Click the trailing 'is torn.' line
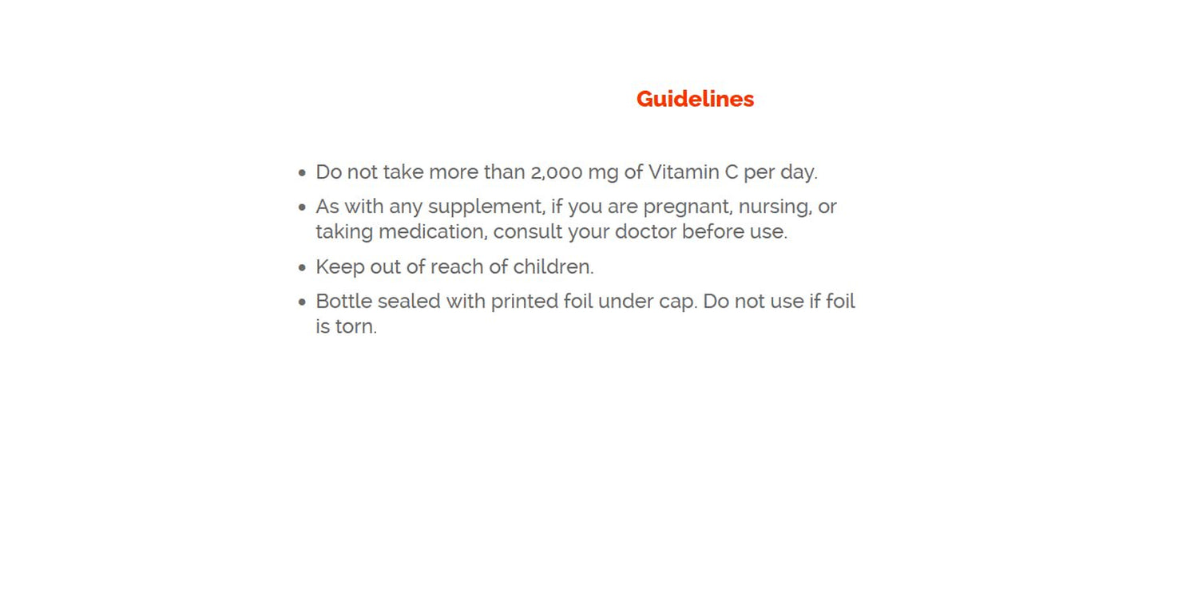The image size is (1198, 600). (347, 326)
